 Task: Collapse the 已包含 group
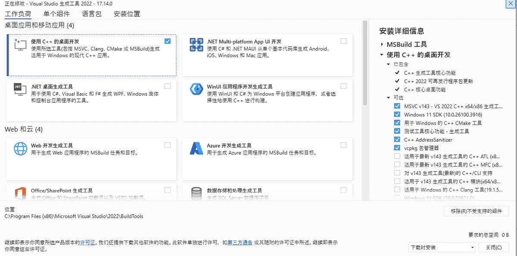pos(389,64)
